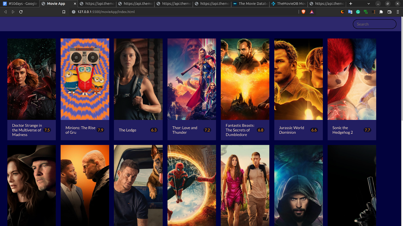This screenshot has width=403, height=226.
Task: Open a new browser tab
Action: [x=351, y=4]
